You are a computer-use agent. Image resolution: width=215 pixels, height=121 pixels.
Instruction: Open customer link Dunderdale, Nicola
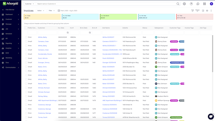pyautogui.click(x=45, y=54)
